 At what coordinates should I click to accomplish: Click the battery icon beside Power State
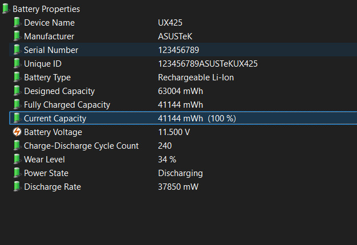tap(17, 173)
